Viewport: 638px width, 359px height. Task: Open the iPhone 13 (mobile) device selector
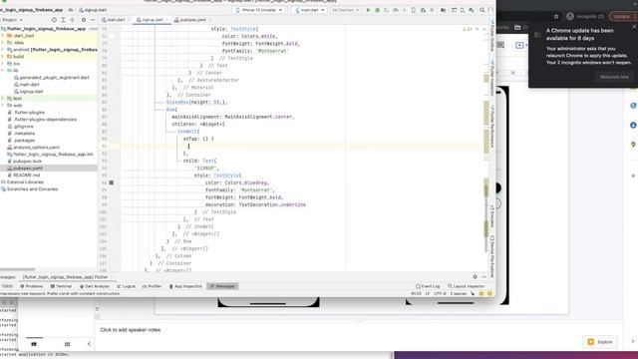(x=259, y=10)
